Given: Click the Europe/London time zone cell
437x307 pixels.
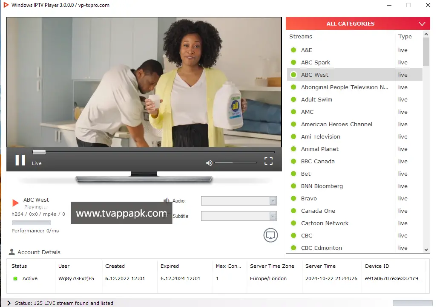Looking at the screenshot, I should pyautogui.click(x=268, y=278).
